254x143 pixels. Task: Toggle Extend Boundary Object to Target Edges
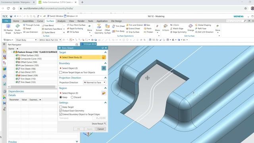pos(61,114)
